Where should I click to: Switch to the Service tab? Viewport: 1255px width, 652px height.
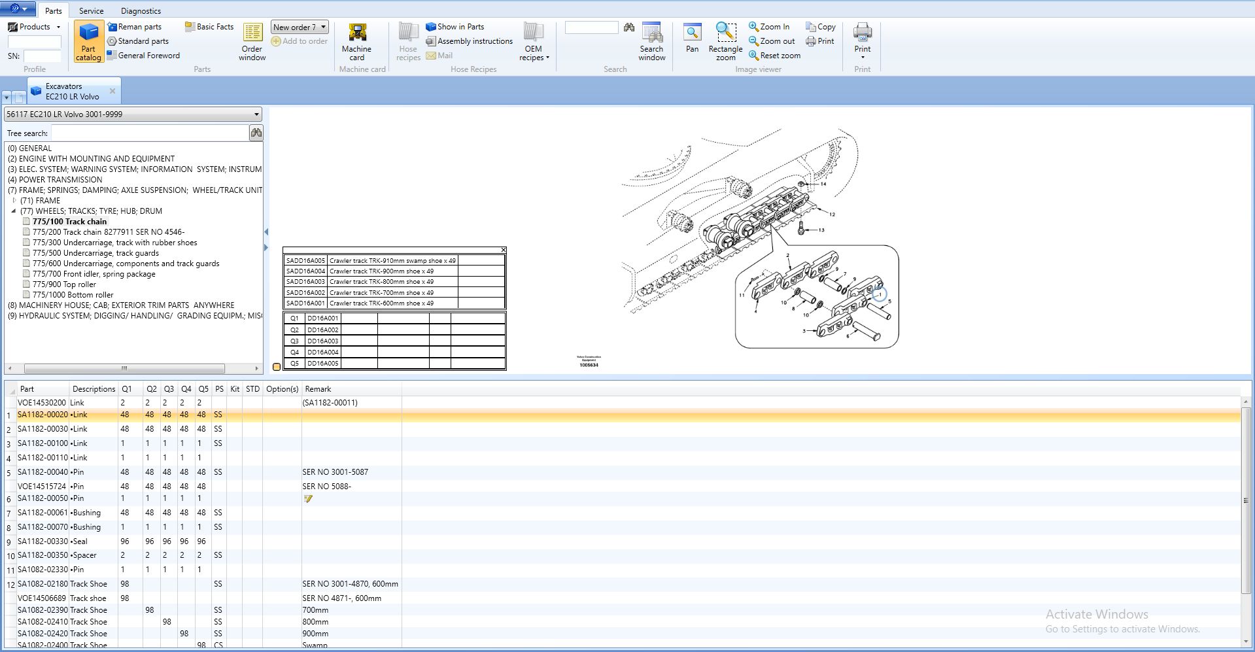tap(91, 10)
